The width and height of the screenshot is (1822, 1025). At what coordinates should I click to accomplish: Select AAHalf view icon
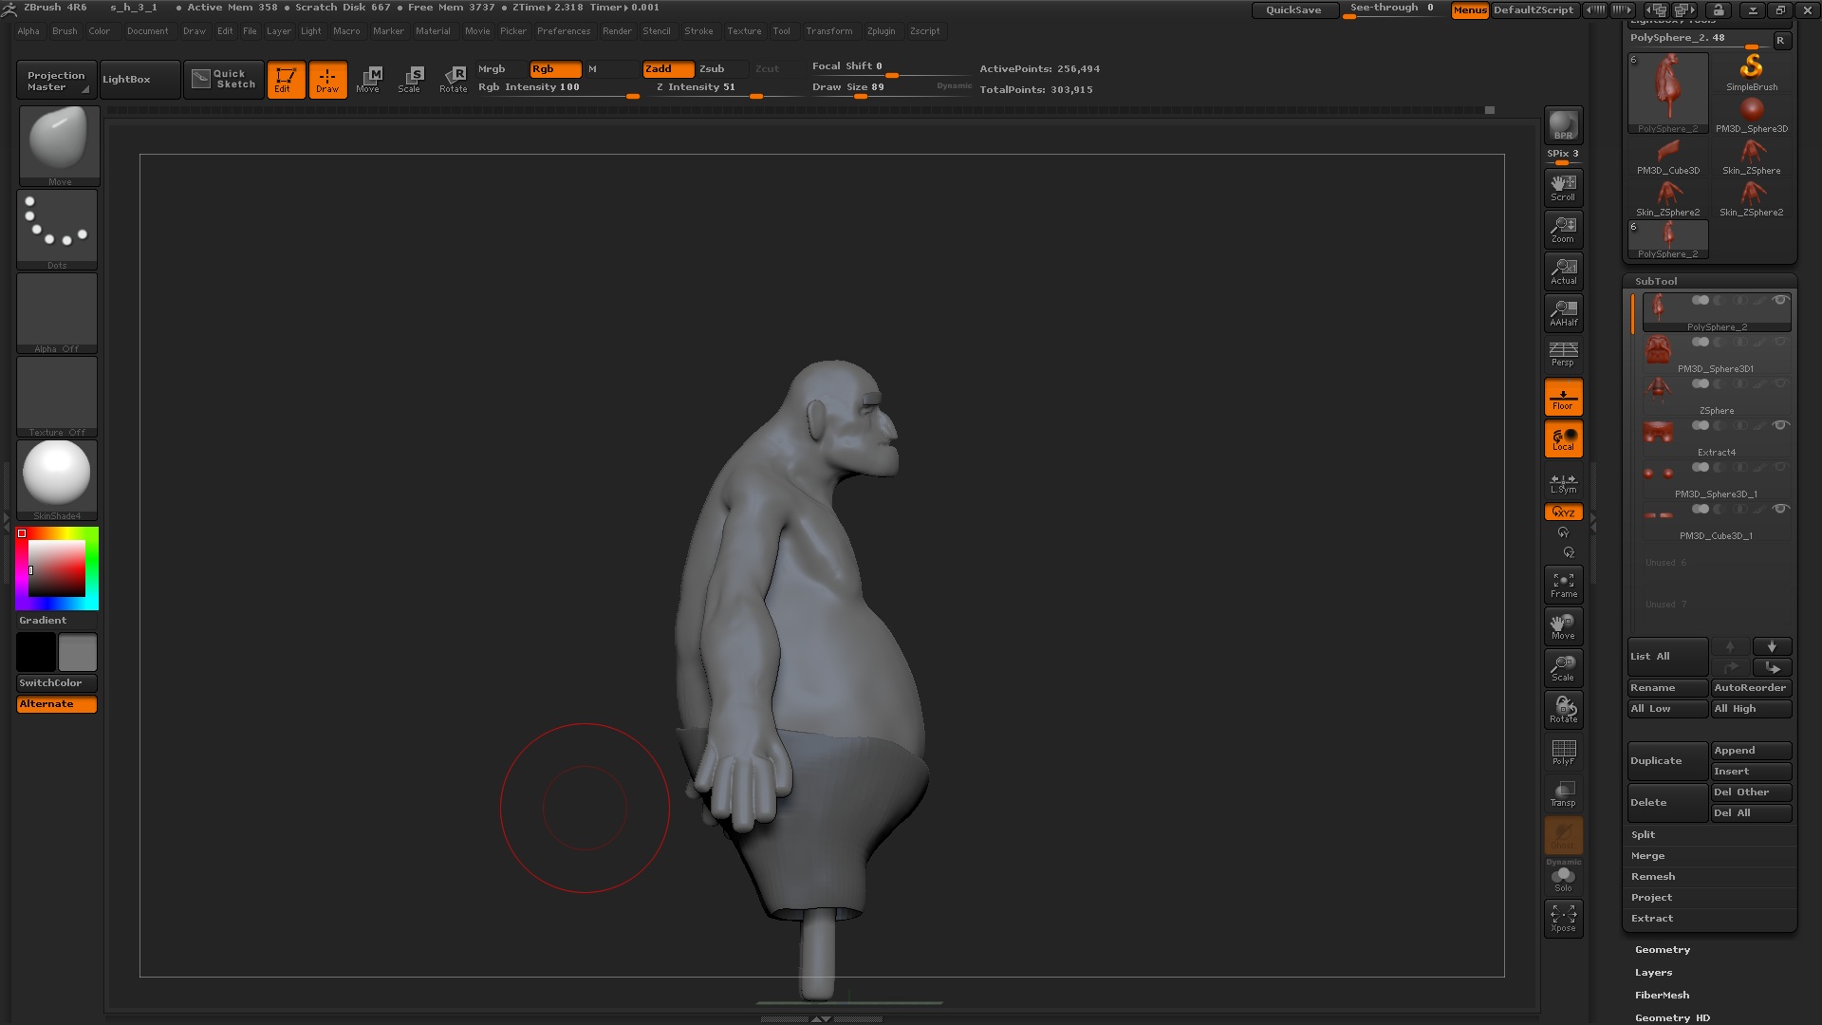(x=1563, y=313)
